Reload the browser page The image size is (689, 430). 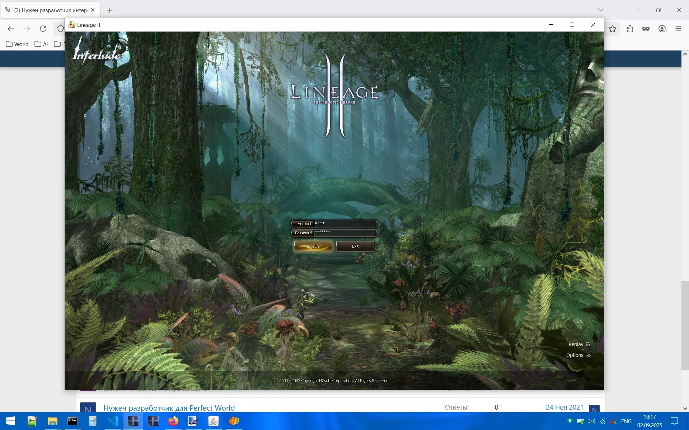43,29
